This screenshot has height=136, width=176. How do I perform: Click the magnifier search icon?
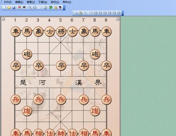click(30, 8)
